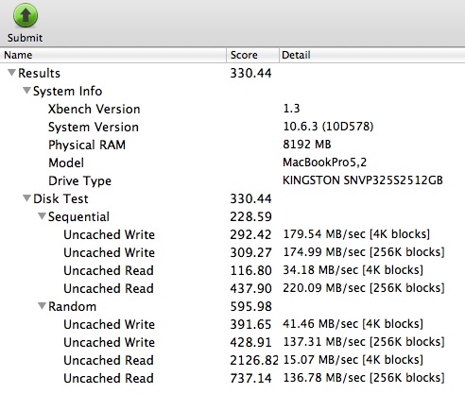Click the Uncached Write row scoring 428.91
Screen dimensions: 465x394
click(x=232, y=342)
